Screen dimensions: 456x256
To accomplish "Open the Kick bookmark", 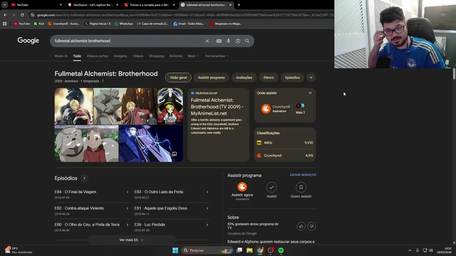I will click(39, 24).
